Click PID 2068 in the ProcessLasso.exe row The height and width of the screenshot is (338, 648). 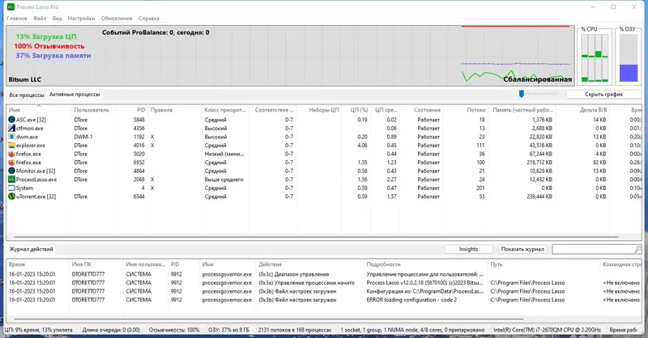click(x=139, y=180)
